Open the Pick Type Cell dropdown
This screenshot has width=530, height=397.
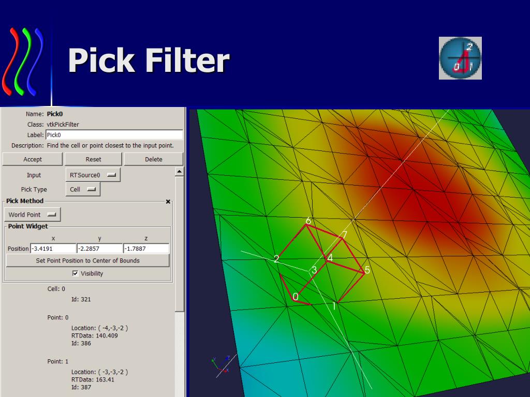coord(83,189)
